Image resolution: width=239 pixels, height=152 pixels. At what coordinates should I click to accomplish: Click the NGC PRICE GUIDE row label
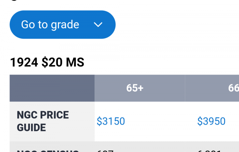click(x=43, y=121)
